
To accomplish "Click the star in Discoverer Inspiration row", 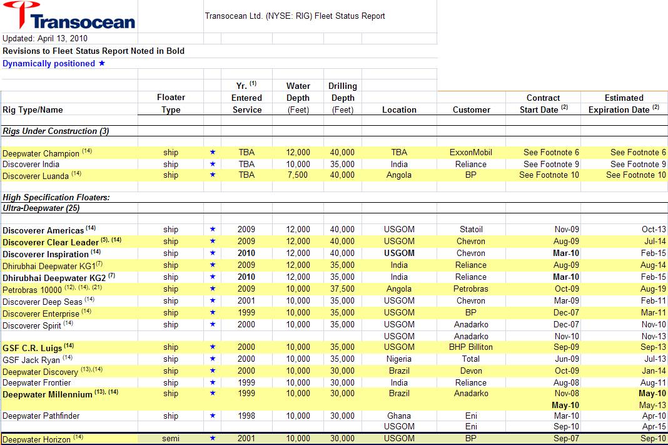I will click(x=213, y=253).
